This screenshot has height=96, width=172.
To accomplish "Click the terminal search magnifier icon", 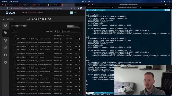I will point(166,5).
